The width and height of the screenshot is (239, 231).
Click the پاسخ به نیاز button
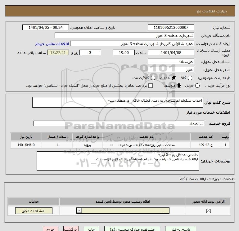[x=181, y=229]
